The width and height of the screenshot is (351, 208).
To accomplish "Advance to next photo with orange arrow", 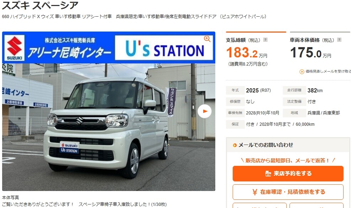I will point(205,111).
